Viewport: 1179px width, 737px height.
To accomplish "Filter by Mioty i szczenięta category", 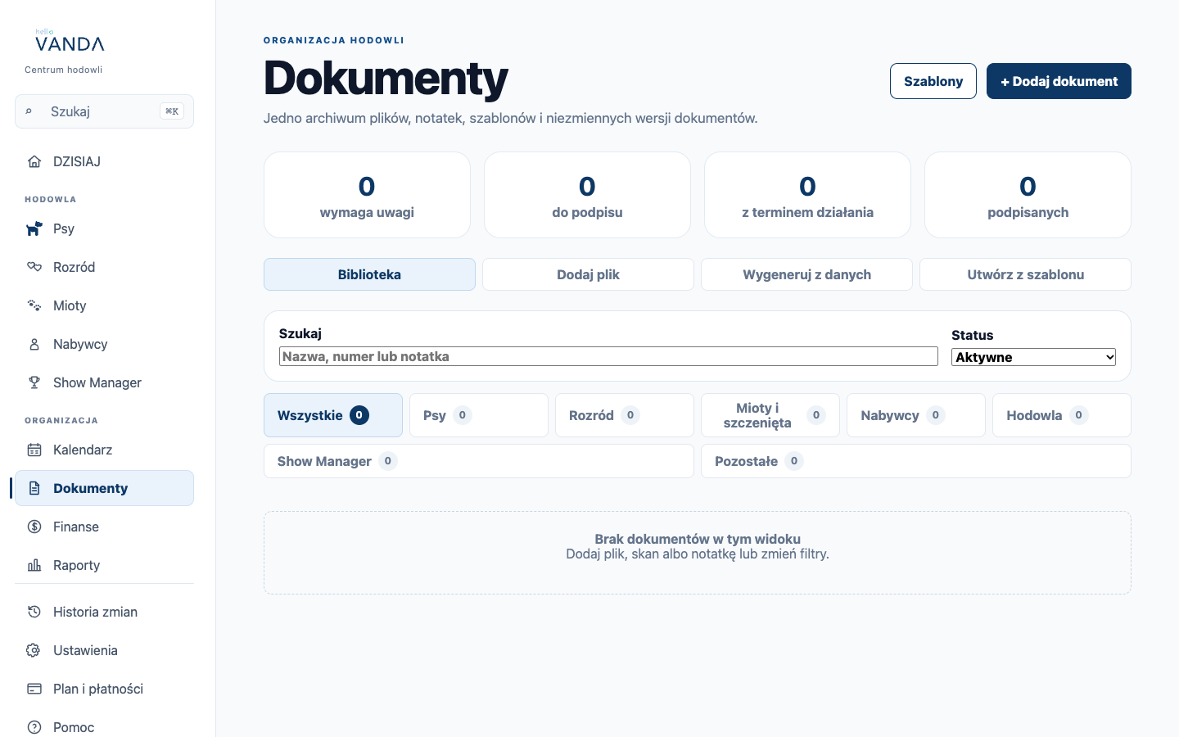I will click(x=770, y=415).
